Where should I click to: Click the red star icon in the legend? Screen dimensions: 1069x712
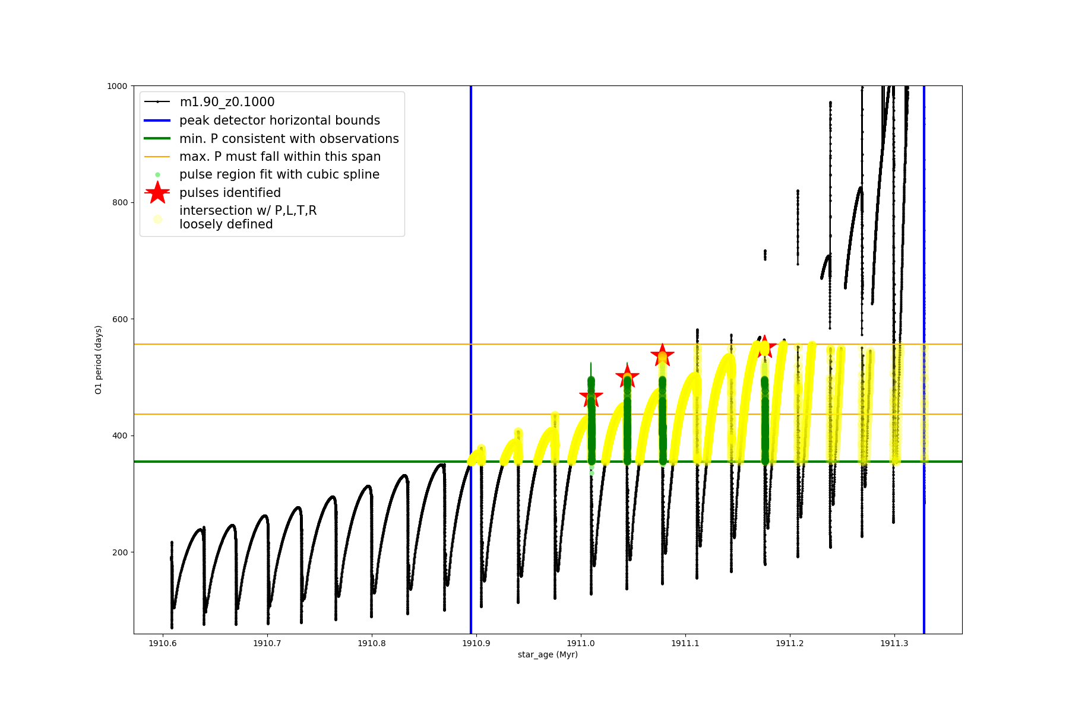157,193
